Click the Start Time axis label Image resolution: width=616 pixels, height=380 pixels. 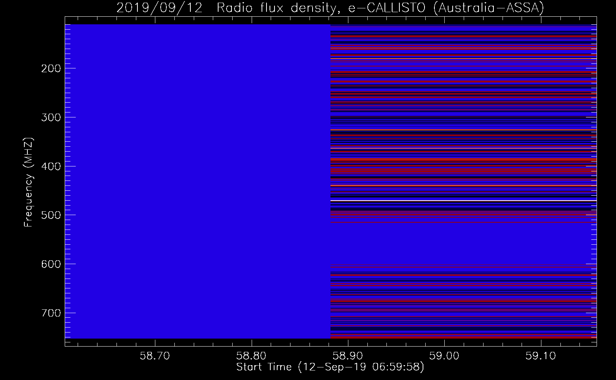tap(330, 367)
